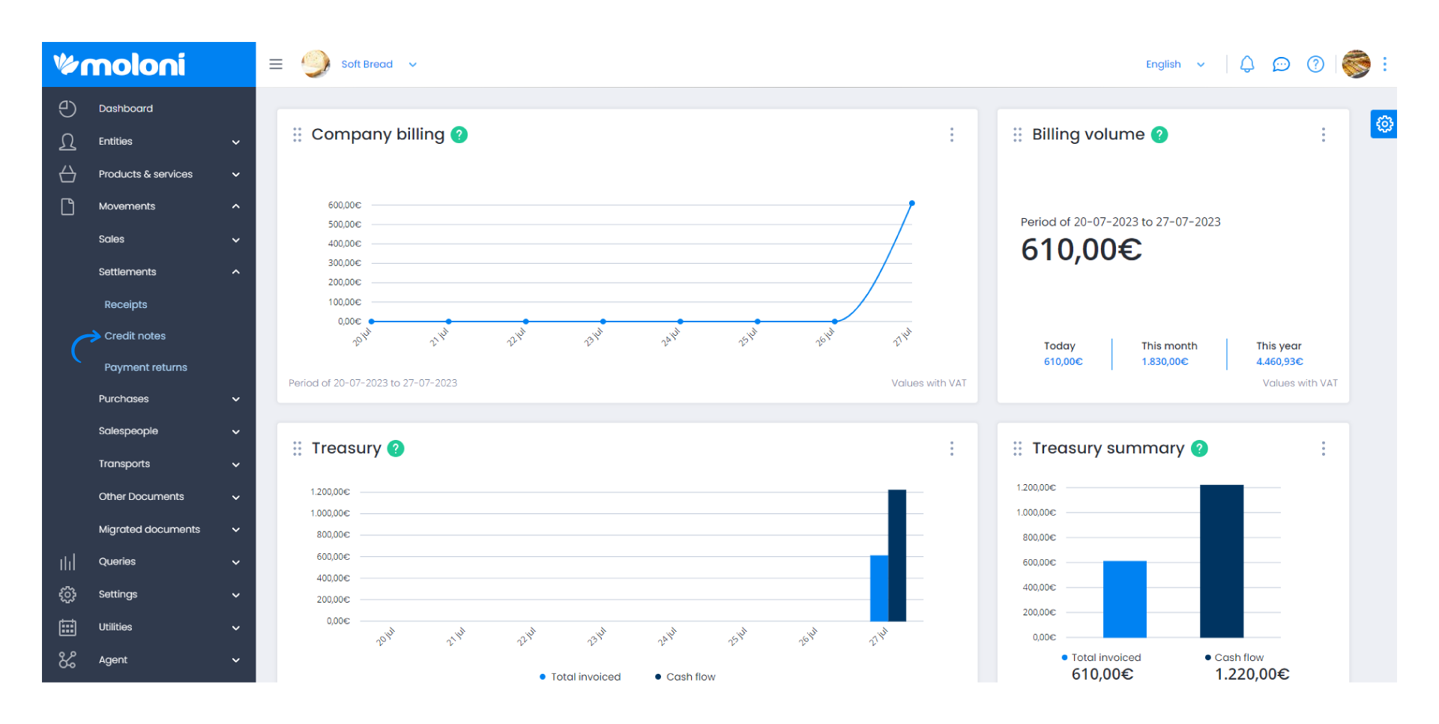Open the help question mark in header
This screenshot has height=724, width=1439.
pyautogui.click(x=1315, y=64)
